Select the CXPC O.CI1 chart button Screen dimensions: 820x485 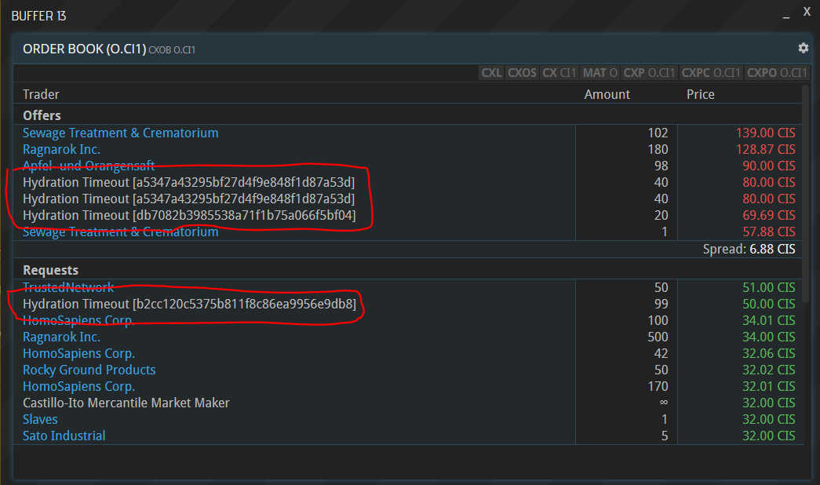[711, 73]
